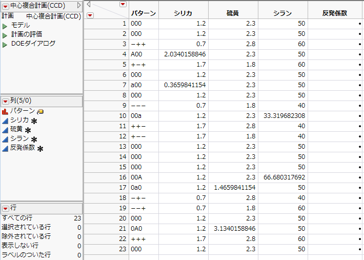This screenshot has height=260, width=364.
Task: Click the label tag icon next to パターン
Action: [x=41, y=111]
